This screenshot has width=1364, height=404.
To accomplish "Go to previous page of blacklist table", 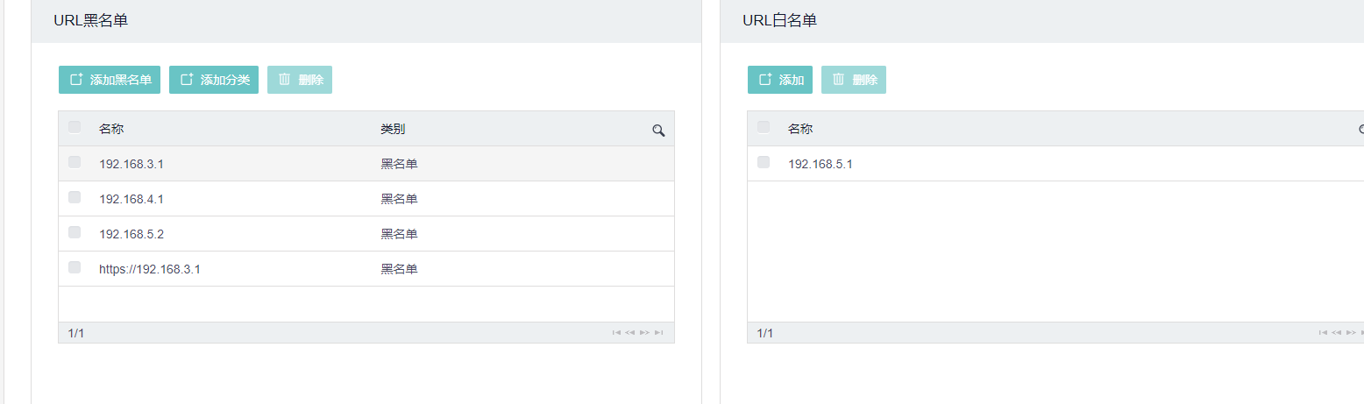I will 629,333.
